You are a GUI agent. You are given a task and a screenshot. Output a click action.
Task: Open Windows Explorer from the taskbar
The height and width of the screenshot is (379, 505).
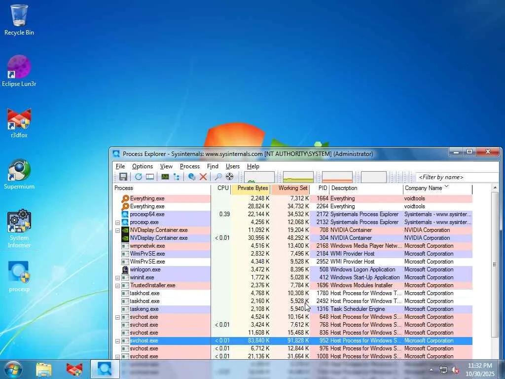(x=43, y=369)
